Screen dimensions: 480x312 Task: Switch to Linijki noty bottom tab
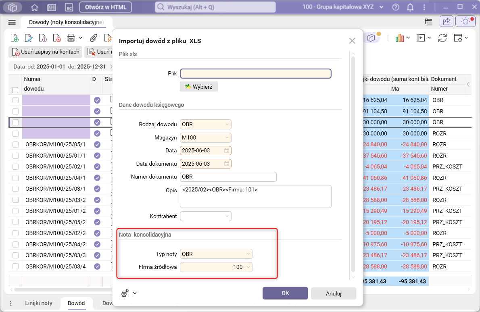(39, 303)
